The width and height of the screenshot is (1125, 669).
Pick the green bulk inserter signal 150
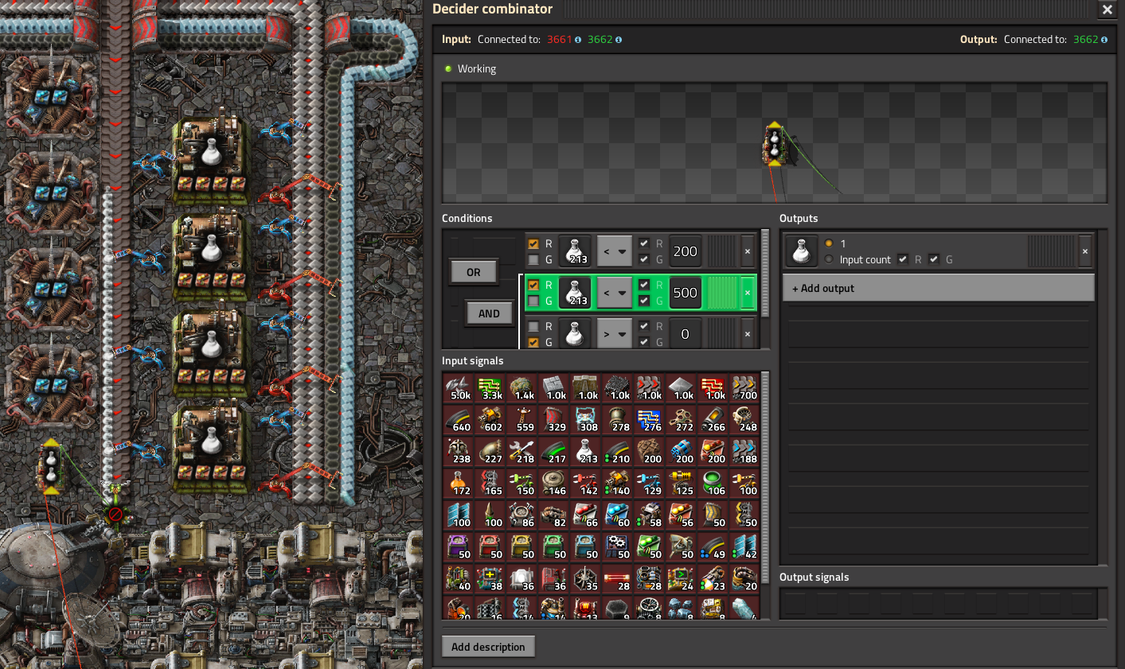(x=522, y=484)
